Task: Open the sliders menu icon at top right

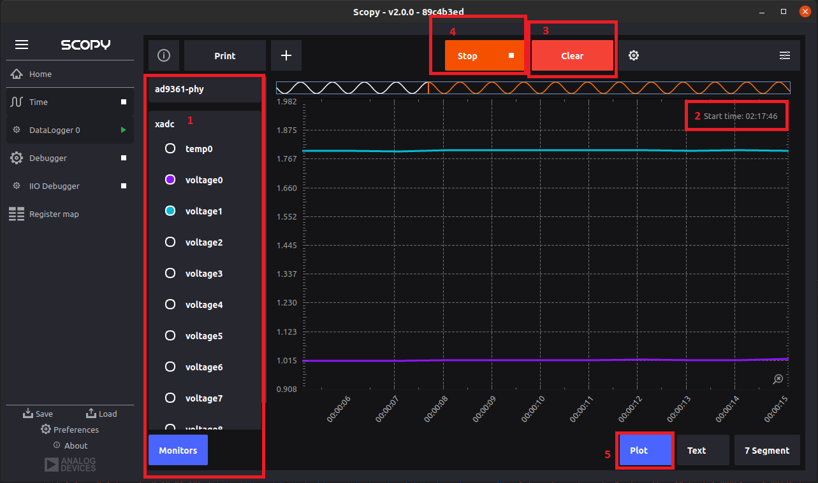Action: tap(785, 55)
